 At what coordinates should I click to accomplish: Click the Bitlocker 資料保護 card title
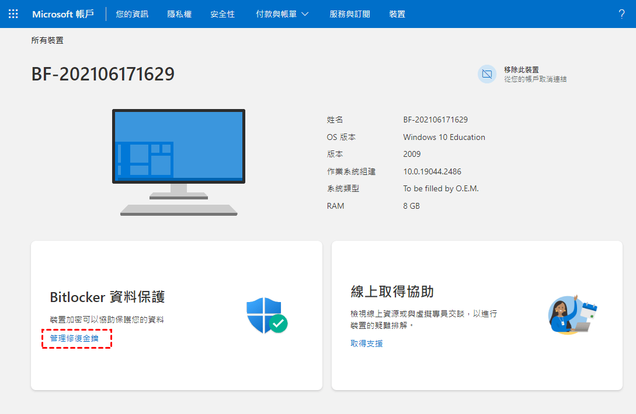107,297
